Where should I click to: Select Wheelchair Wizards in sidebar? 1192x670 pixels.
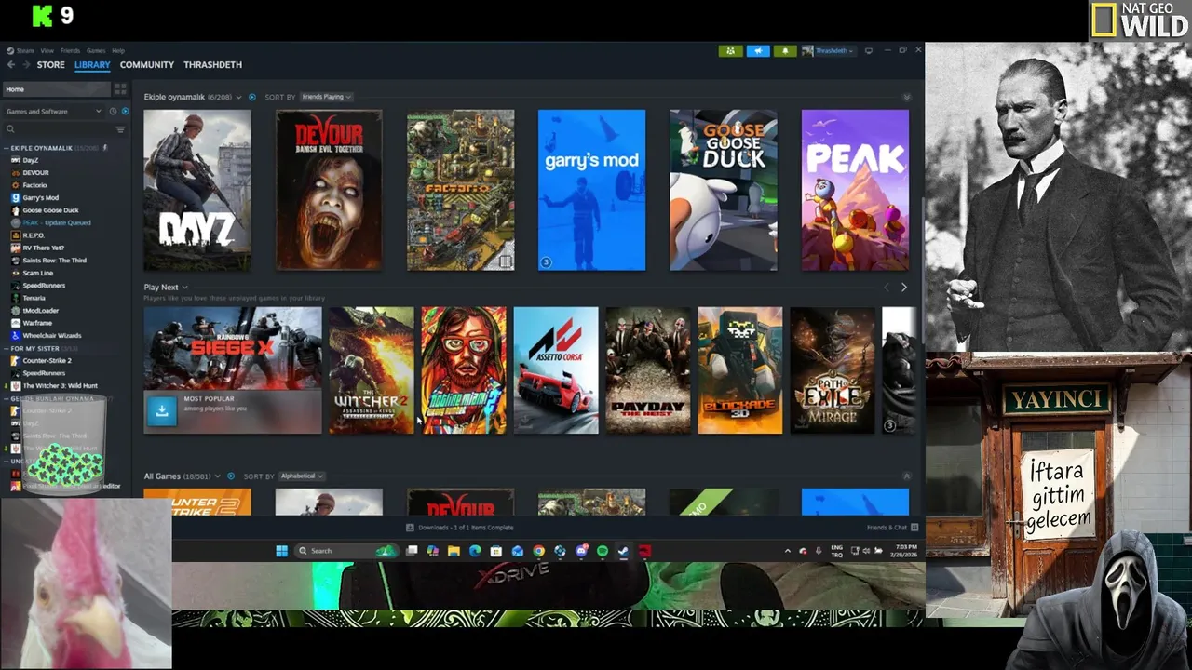51,335
